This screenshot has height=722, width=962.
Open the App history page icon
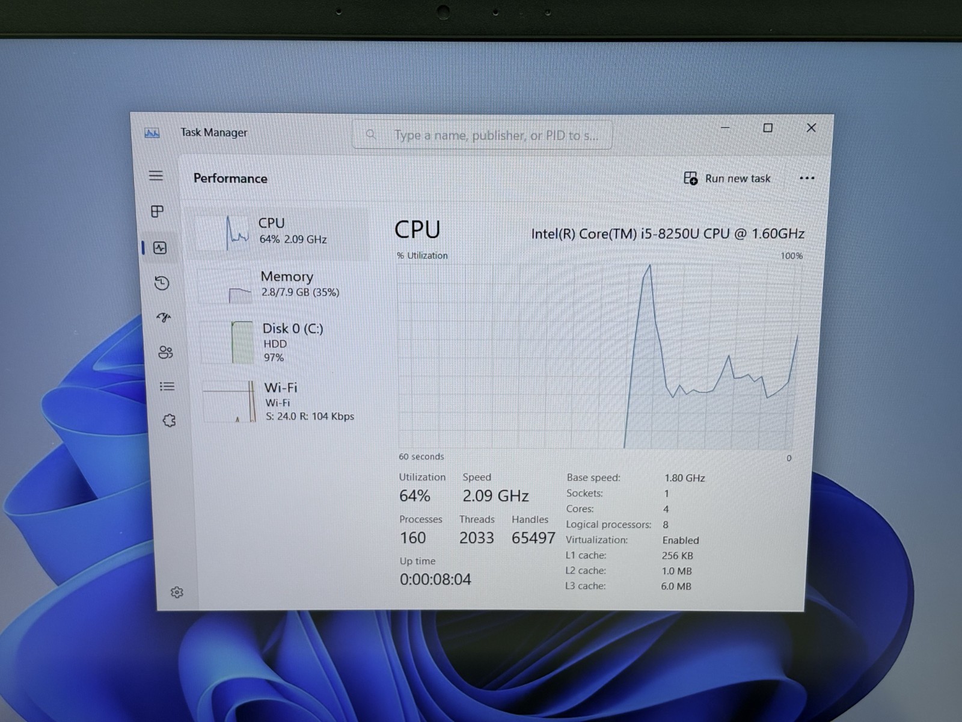162,283
